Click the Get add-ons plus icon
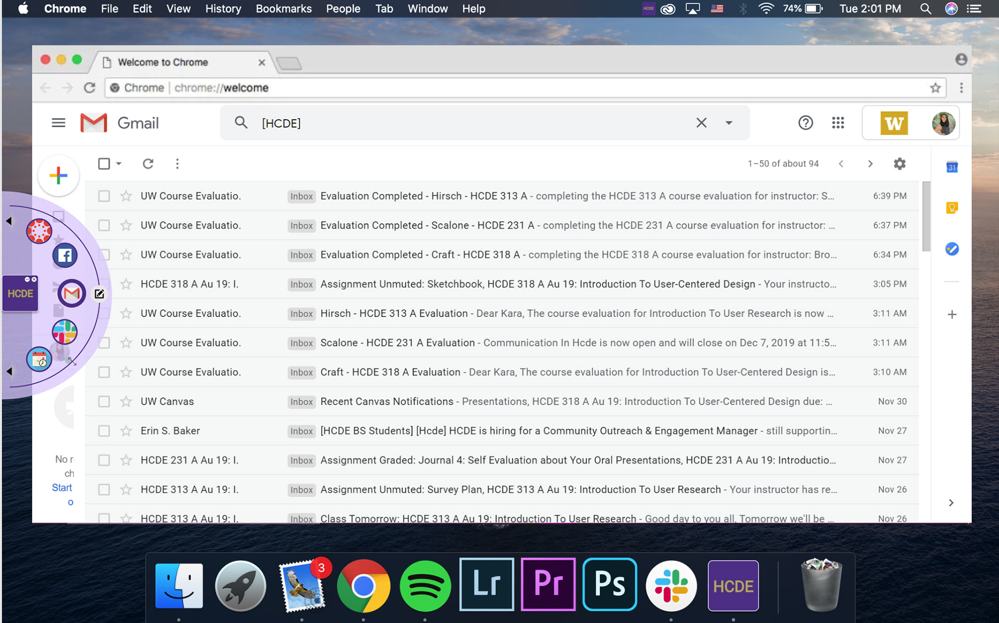This screenshot has width=999, height=623. [x=952, y=315]
